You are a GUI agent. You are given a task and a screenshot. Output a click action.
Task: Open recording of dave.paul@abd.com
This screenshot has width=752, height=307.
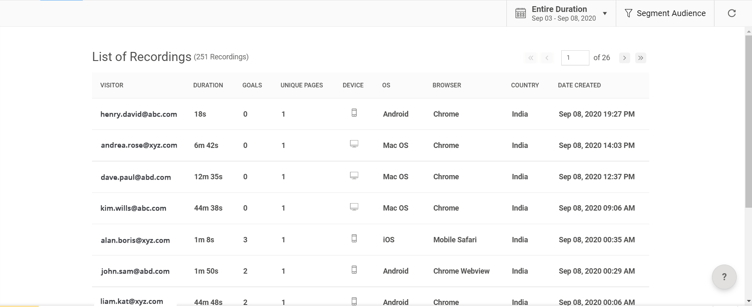136,177
